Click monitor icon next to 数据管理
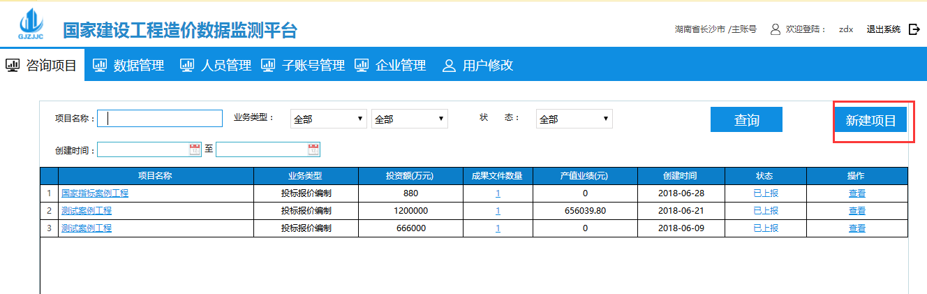 [x=100, y=66]
